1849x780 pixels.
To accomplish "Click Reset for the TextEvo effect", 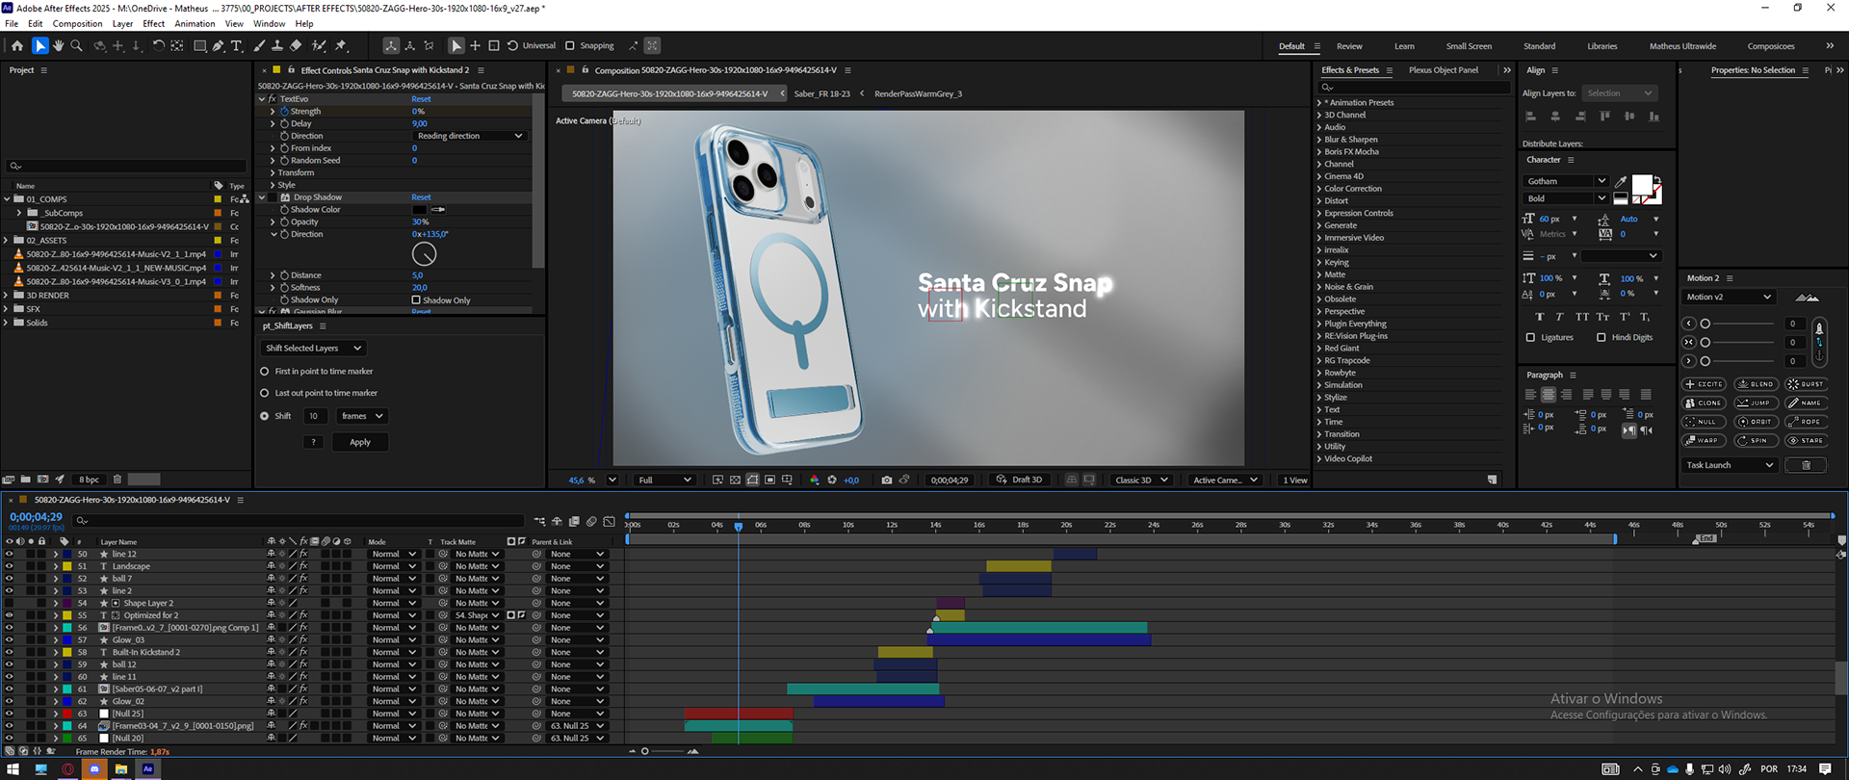I will pyautogui.click(x=421, y=99).
